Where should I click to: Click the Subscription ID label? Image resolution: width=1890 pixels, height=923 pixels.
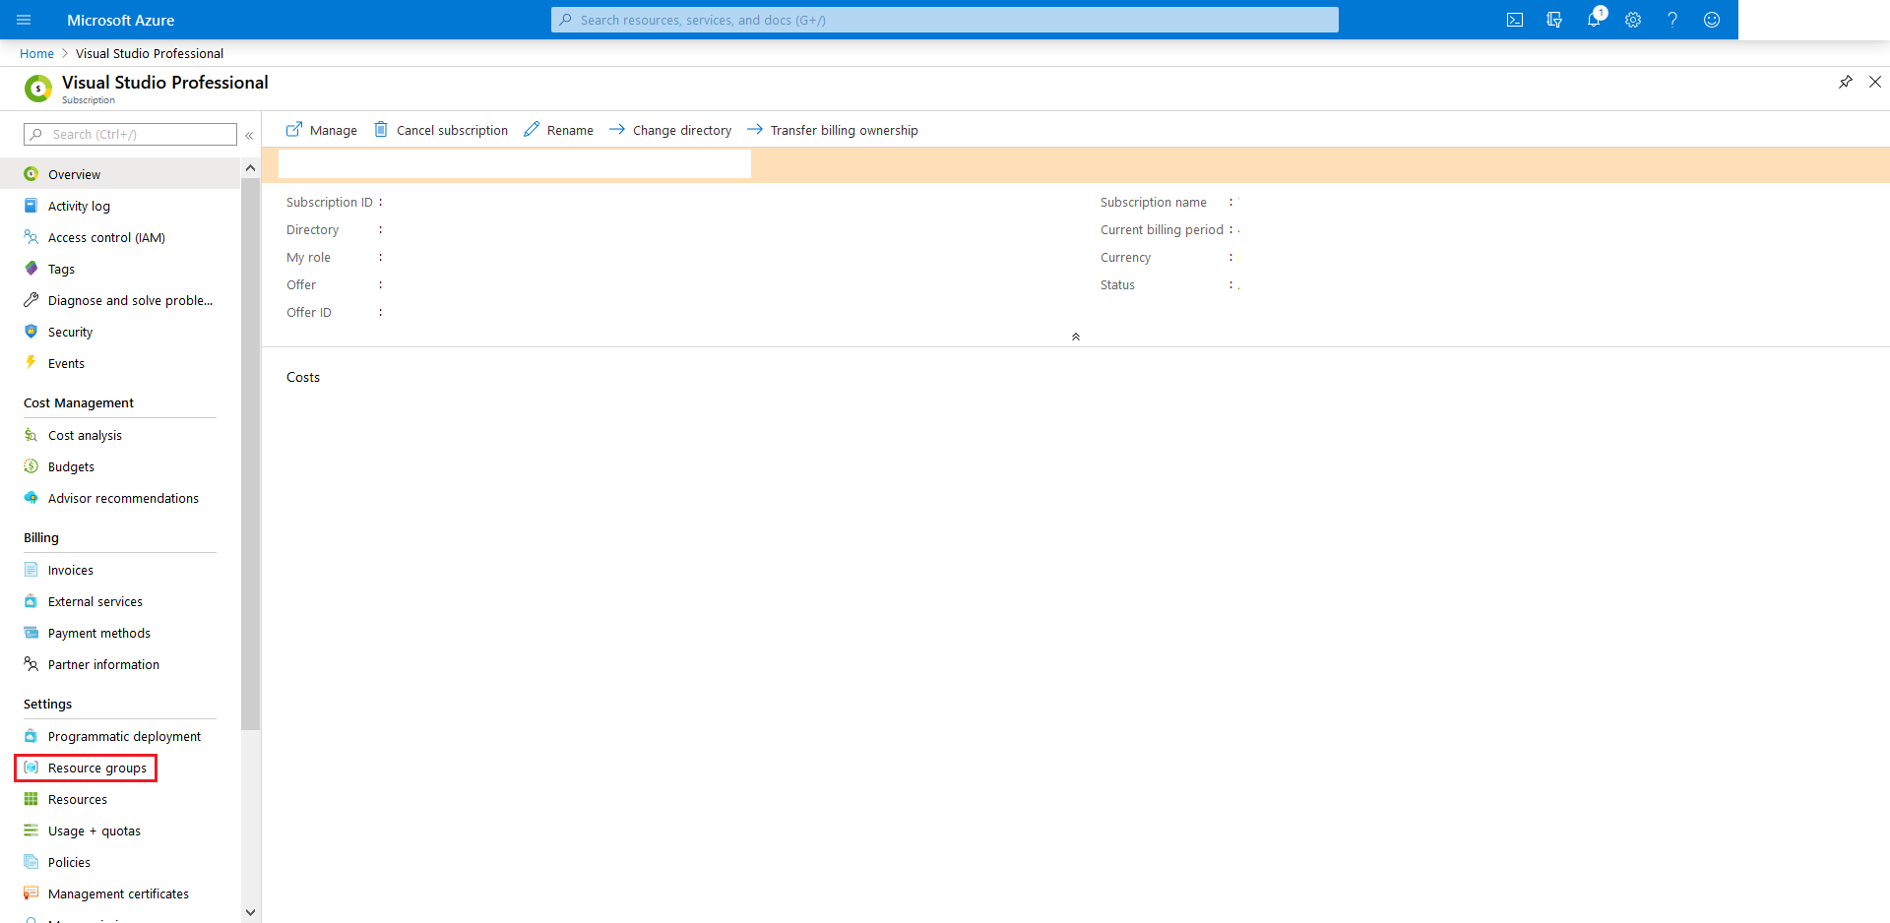tap(330, 202)
